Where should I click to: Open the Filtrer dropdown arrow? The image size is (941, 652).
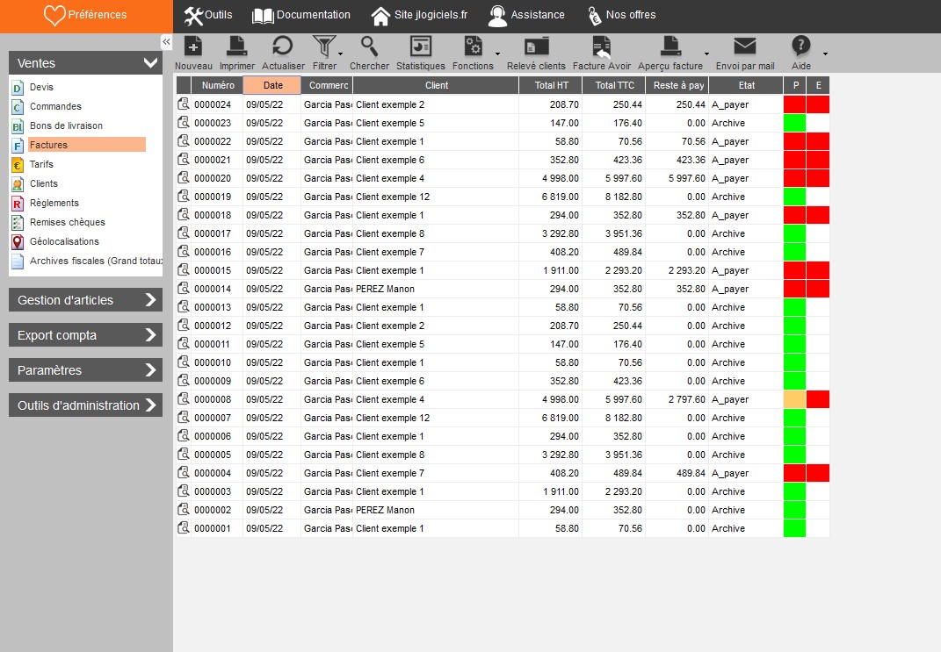340,54
